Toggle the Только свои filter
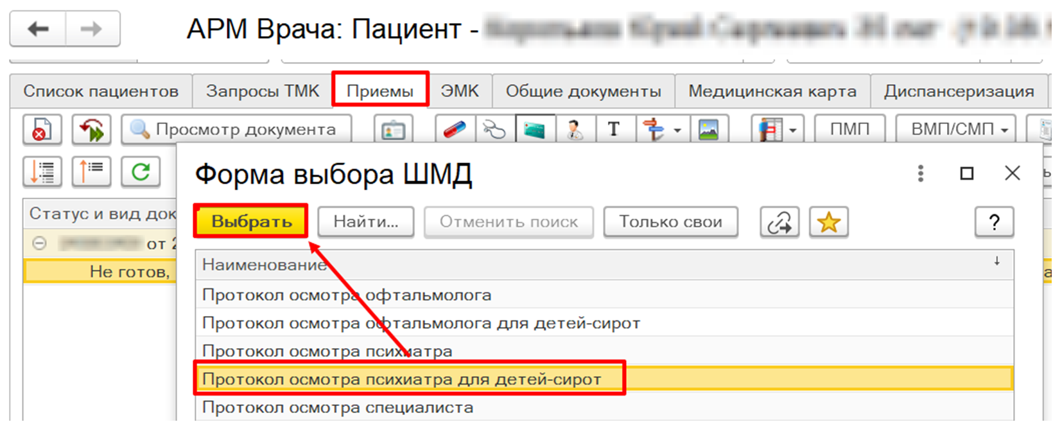 [x=670, y=222]
